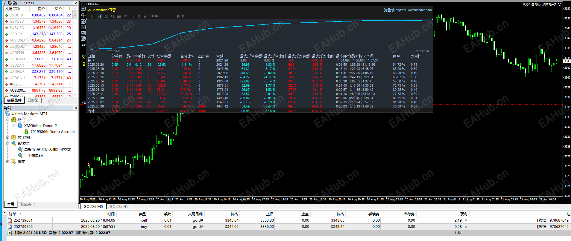Close the sell order 252739081 with its X
The width and height of the screenshot is (571, 241).
(466, 220)
